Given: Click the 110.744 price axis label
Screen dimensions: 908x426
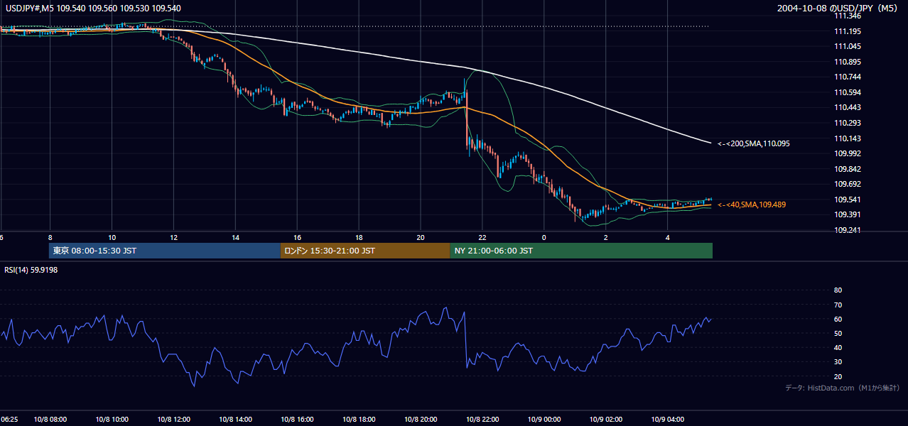Looking at the screenshot, I should (847, 77).
